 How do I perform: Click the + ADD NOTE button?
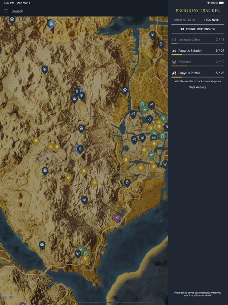pyautogui.click(x=211, y=20)
